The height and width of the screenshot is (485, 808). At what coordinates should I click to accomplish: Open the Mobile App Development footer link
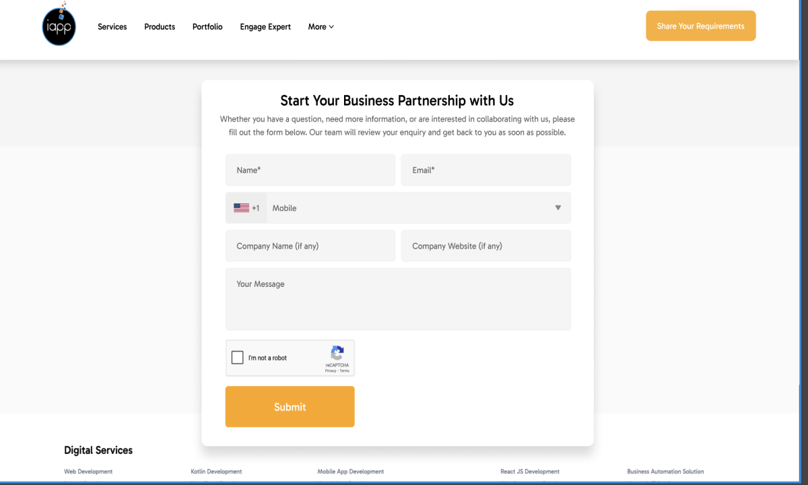(351, 472)
